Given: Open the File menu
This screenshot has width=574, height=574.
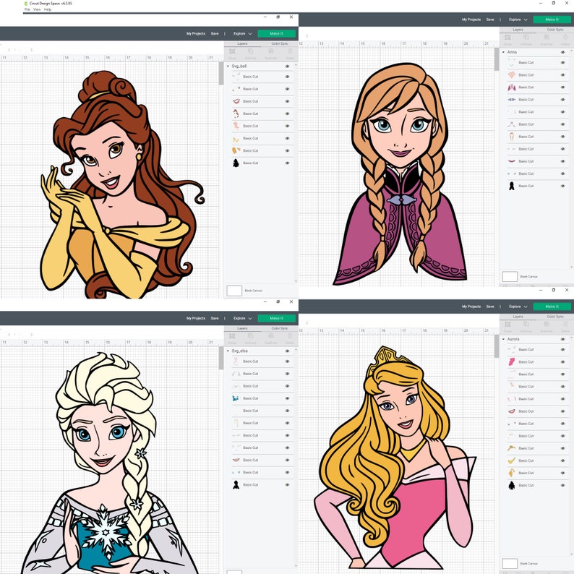Looking at the screenshot, I should coord(27,9).
